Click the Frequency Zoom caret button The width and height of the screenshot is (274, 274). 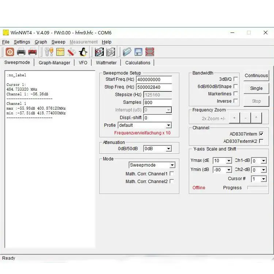tap(256, 118)
